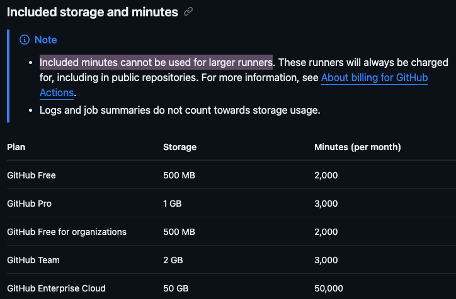Select the GitHub Free for organizations cell
The image size is (456, 299).
[x=67, y=232]
